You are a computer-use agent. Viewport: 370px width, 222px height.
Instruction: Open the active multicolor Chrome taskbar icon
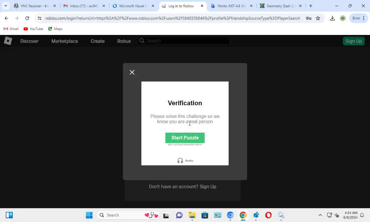click(243, 215)
